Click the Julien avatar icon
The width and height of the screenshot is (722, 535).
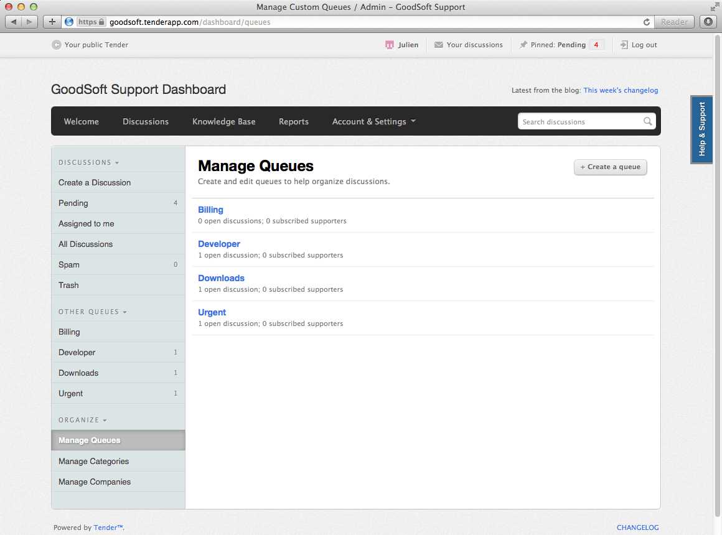pyautogui.click(x=390, y=45)
